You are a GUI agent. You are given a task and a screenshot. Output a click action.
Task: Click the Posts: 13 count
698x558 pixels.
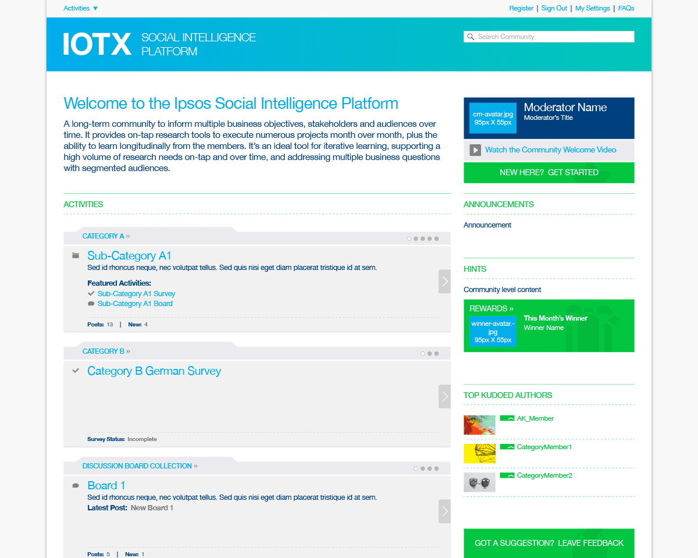point(100,325)
